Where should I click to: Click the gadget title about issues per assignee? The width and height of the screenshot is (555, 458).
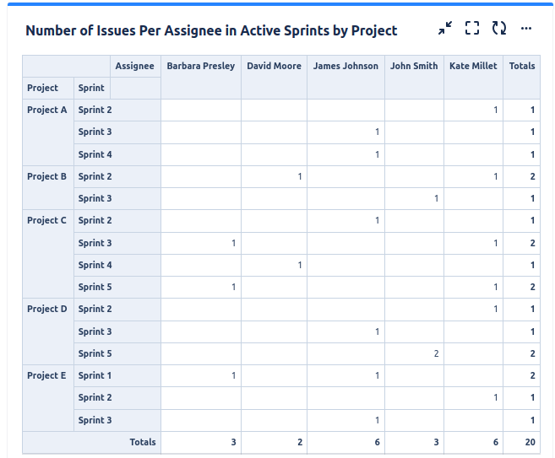(x=211, y=30)
